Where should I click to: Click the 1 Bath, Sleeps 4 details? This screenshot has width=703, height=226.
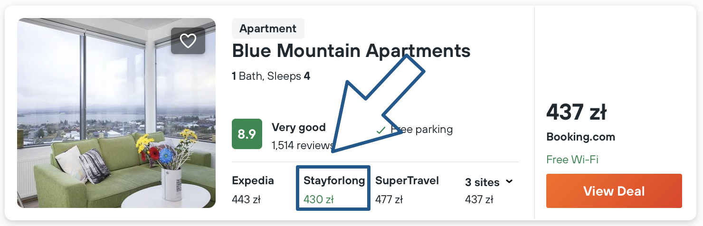[x=271, y=76]
